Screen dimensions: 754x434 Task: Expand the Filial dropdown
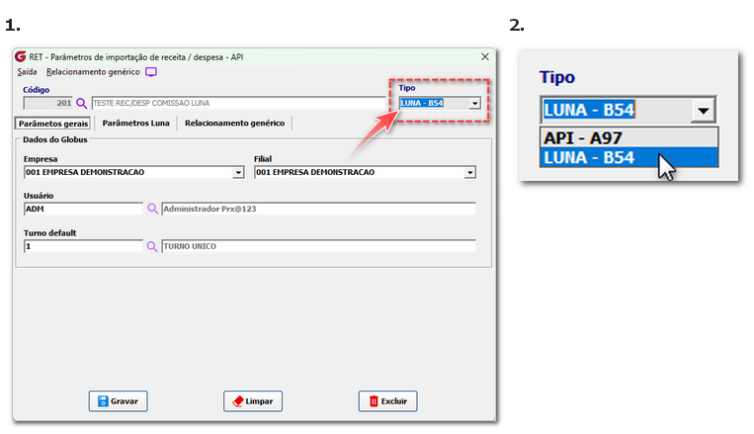point(469,172)
